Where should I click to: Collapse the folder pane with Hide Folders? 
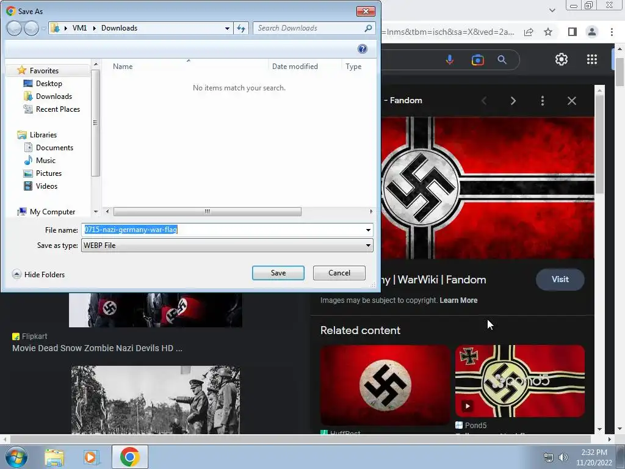coord(38,274)
